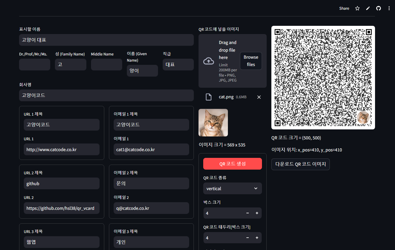Decrease the 박스 크기 value
Image resolution: width=395 pixels, height=250 pixels.
248,213
